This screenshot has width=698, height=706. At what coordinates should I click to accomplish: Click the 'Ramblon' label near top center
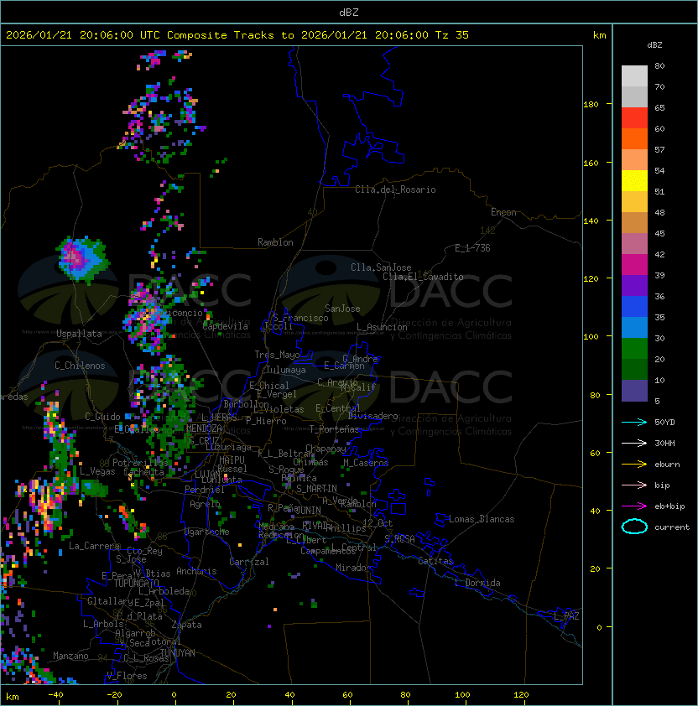pos(275,242)
